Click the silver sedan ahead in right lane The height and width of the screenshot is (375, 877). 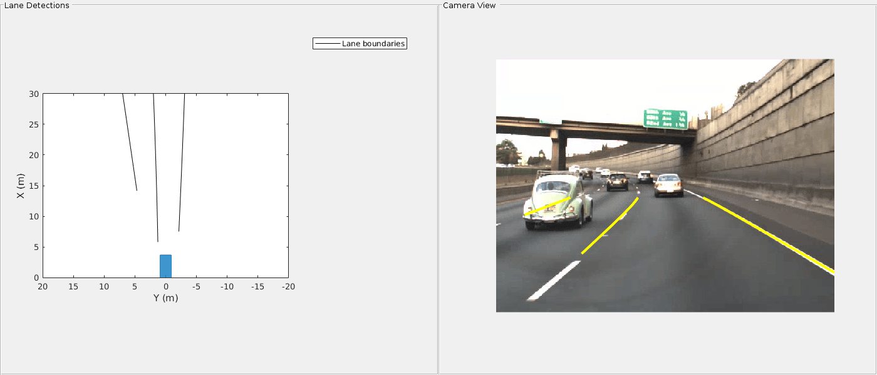[x=668, y=185]
